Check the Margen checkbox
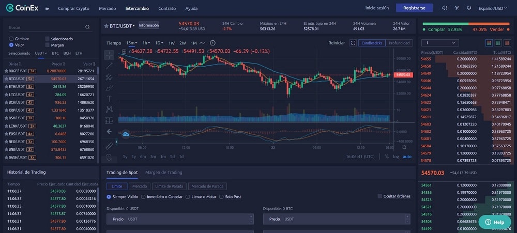 pos(48,45)
